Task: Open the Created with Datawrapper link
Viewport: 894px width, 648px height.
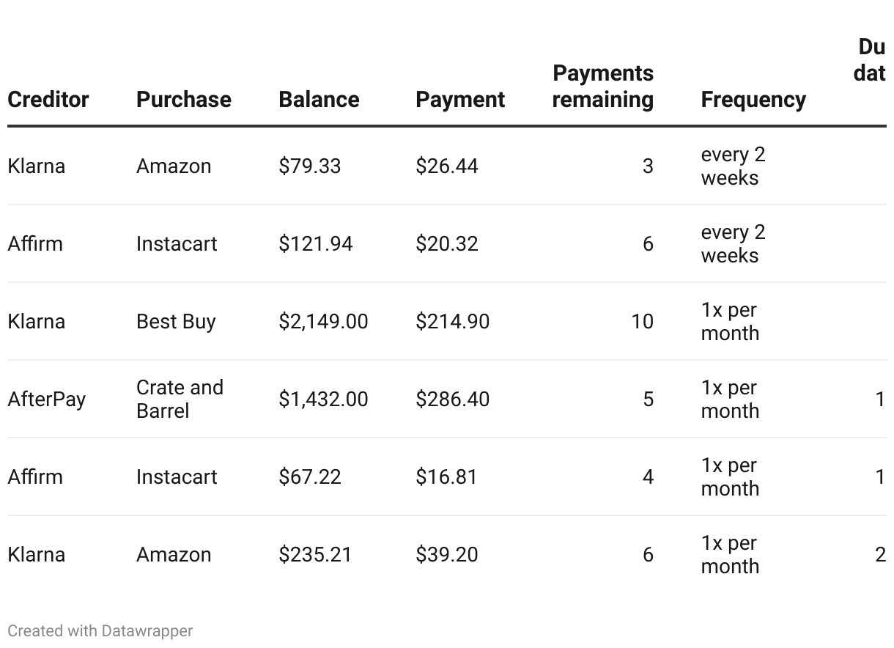Action: click(x=100, y=630)
